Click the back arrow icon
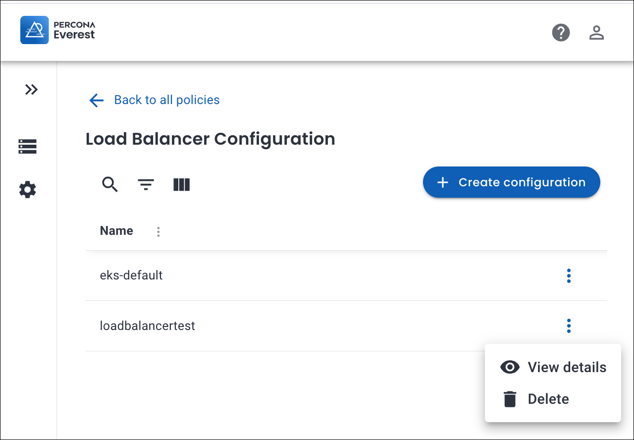 pyautogui.click(x=96, y=101)
